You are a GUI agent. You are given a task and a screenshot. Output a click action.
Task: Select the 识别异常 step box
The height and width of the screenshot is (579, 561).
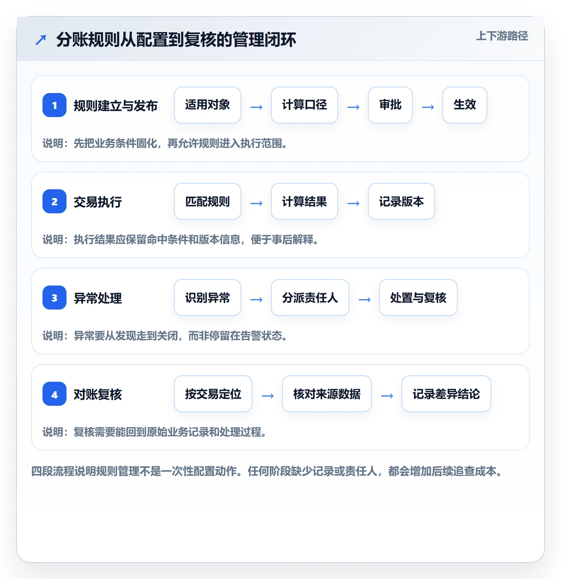point(208,298)
